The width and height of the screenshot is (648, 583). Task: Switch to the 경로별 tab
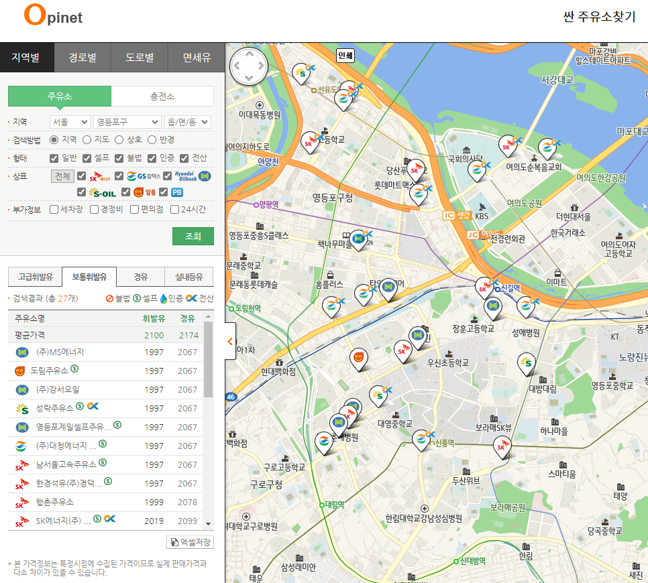[x=83, y=58]
